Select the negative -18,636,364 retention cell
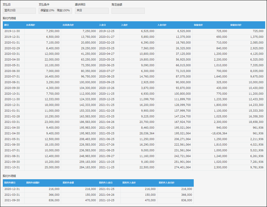The width and height of the screenshot is (267, 207). [210, 133]
